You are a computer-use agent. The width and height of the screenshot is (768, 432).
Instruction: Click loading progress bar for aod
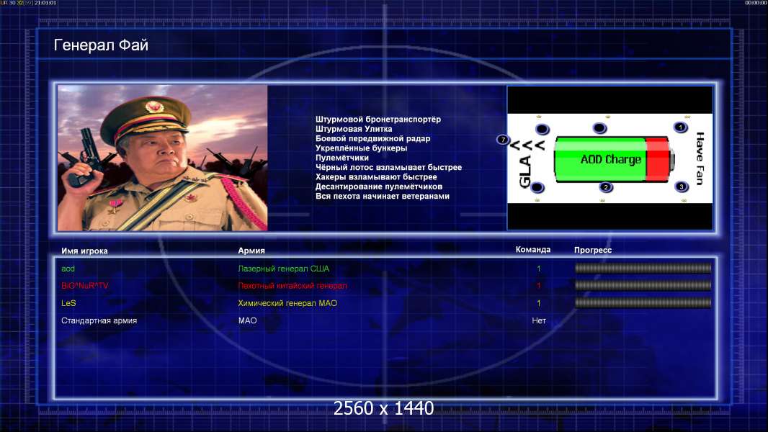point(643,268)
